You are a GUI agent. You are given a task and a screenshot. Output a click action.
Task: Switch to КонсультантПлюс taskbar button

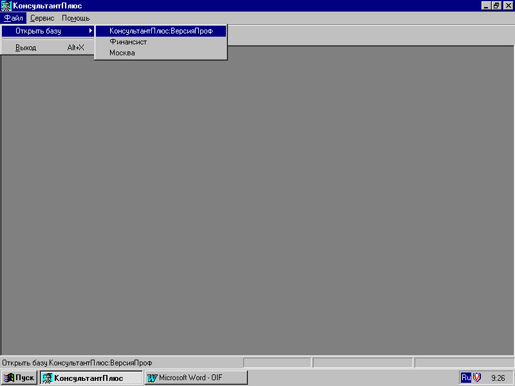pyautogui.click(x=91, y=378)
